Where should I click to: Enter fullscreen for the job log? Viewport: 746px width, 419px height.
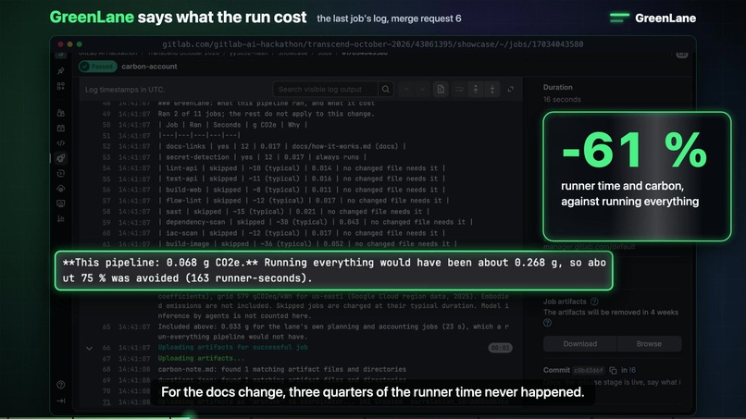coord(511,90)
